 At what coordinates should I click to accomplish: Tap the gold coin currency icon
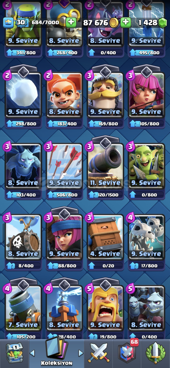114,23
